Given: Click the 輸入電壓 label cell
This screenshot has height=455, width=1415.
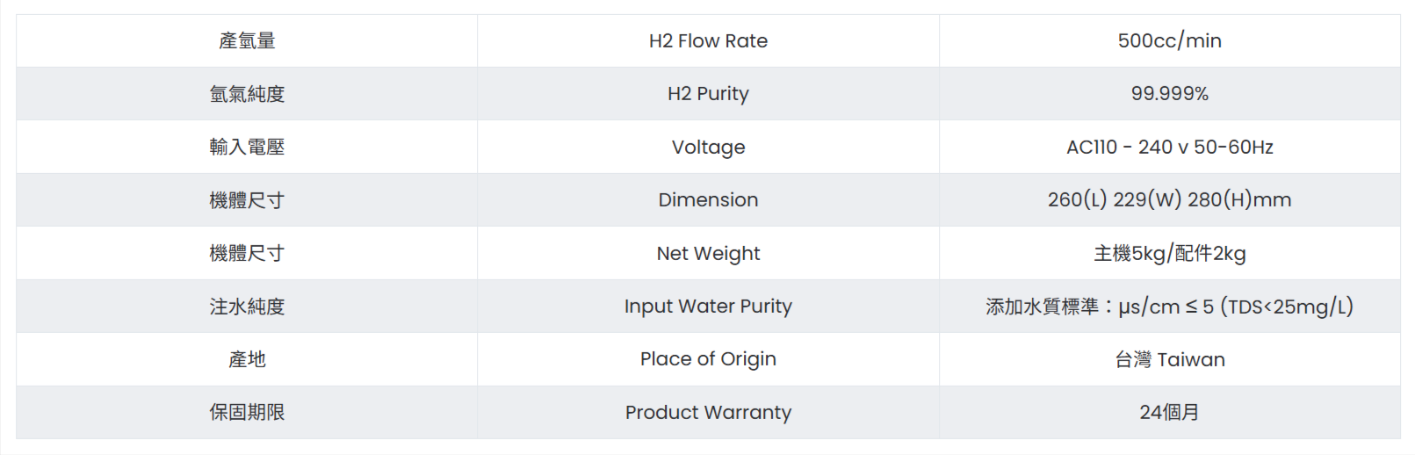Looking at the screenshot, I should coord(247,148).
